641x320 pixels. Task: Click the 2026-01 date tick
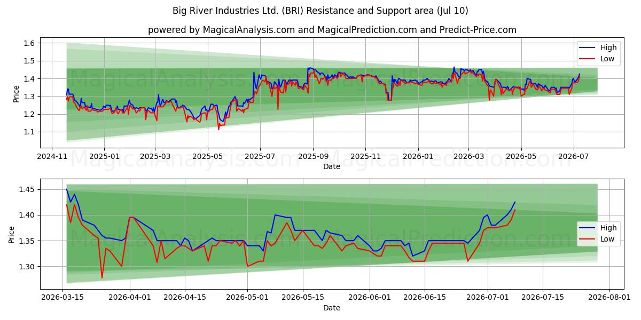(417, 157)
